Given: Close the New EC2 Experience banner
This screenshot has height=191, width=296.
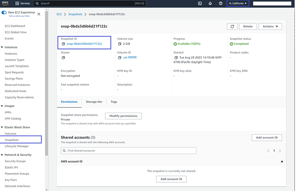Looking at the screenshot, I should click(x=39, y=14).
